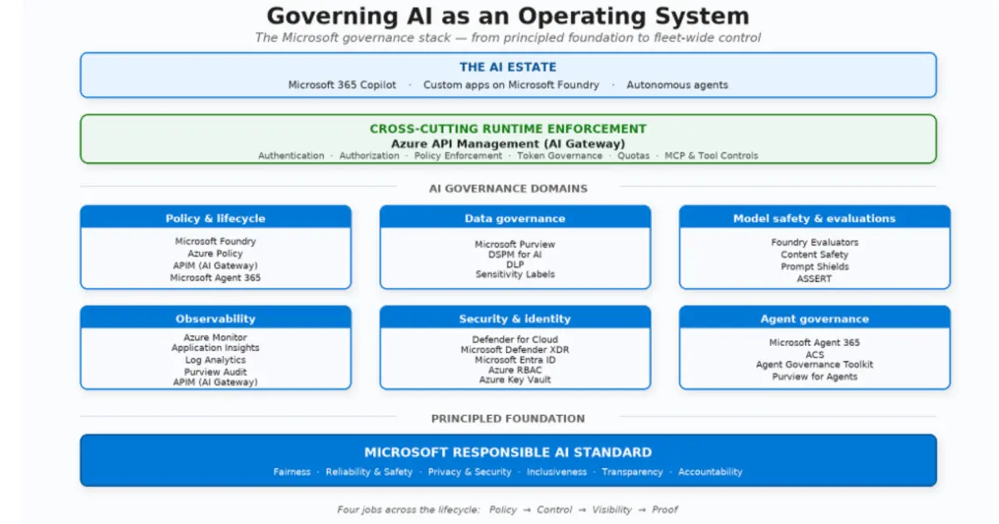This screenshot has height=524, width=999.
Task: Click the "Agent governance" card header
Action: coord(815,319)
